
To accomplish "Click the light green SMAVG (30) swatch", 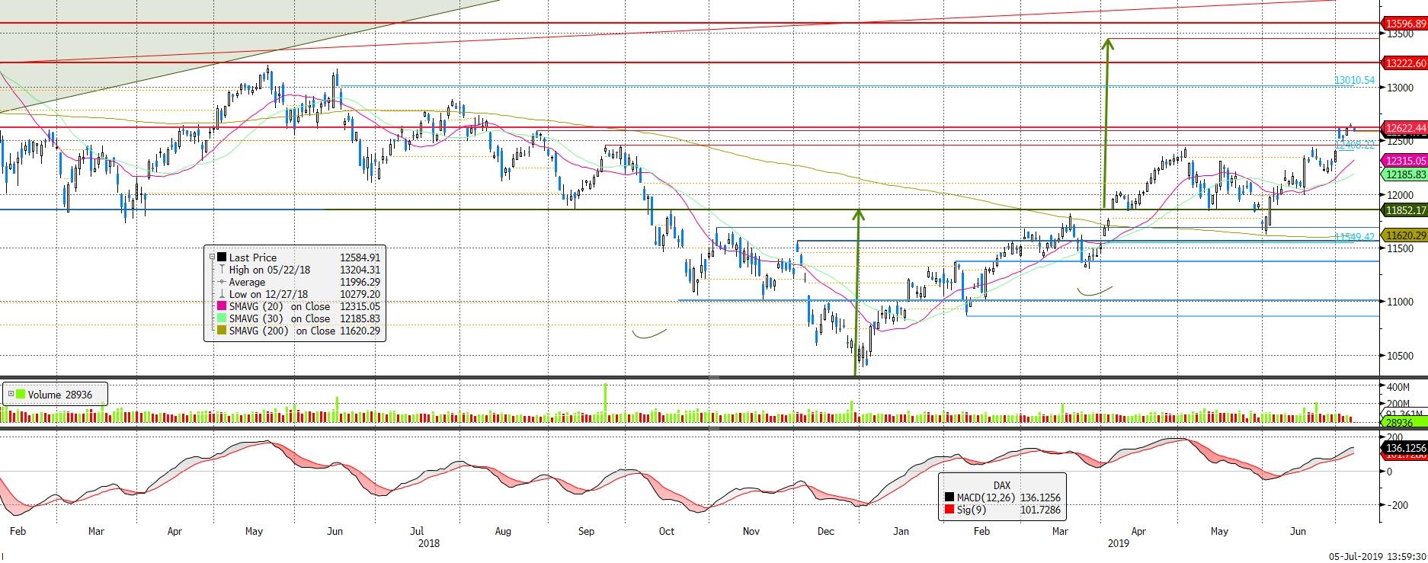I will (x=222, y=318).
